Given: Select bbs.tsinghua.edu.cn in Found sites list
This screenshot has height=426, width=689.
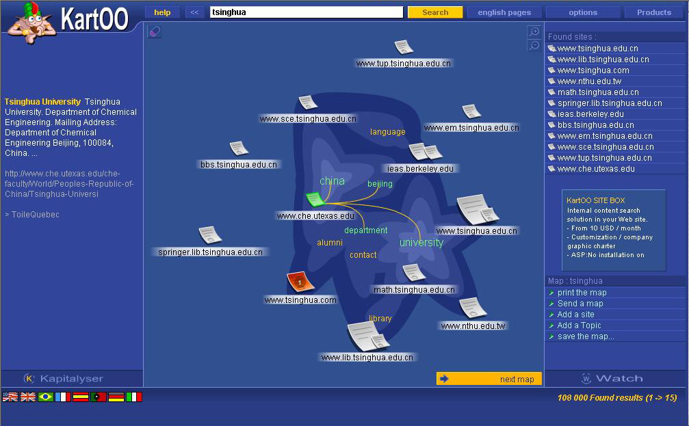Looking at the screenshot, I should [616, 125].
